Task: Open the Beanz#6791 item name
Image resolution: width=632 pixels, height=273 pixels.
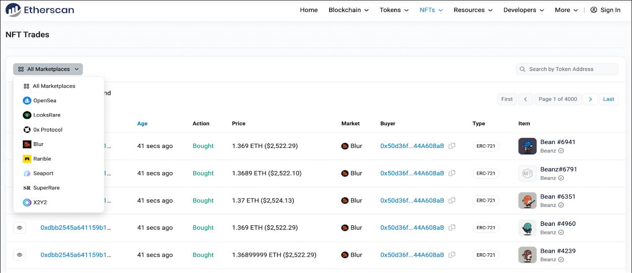Action: 559,170
